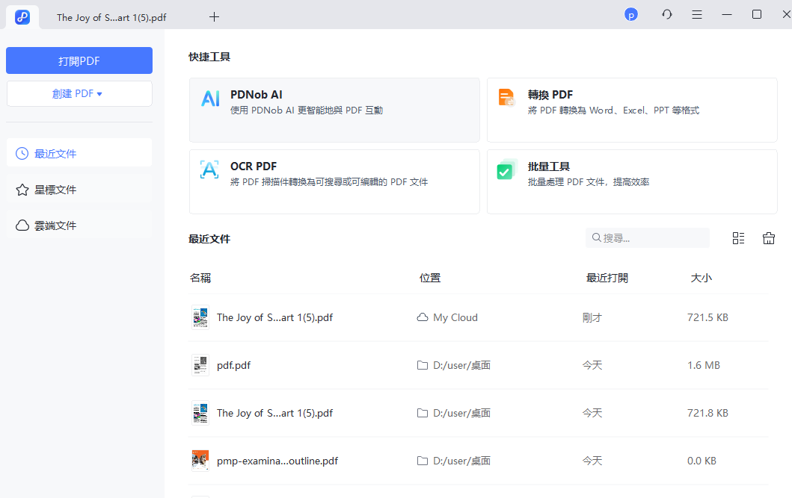Viewport: 792px width, 498px height.
Task: Switch to 星標文件 starred files
Action: tap(79, 189)
